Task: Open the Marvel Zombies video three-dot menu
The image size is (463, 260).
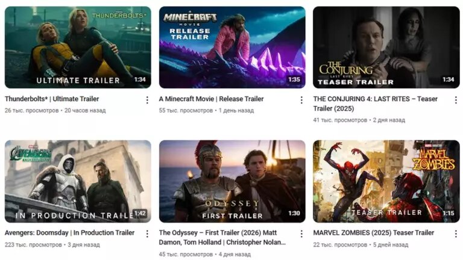Action: 456,234
